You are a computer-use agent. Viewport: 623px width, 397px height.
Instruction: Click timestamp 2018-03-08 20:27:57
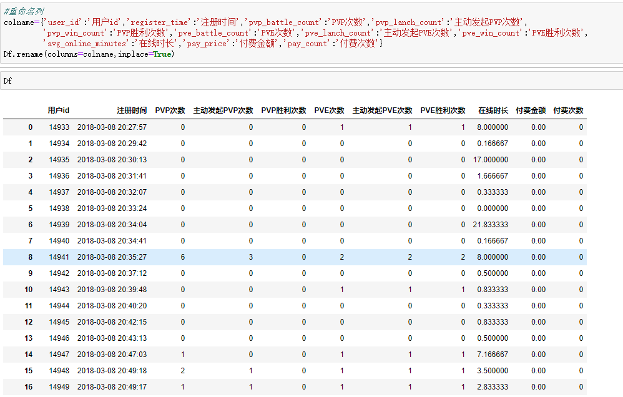click(112, 127)
